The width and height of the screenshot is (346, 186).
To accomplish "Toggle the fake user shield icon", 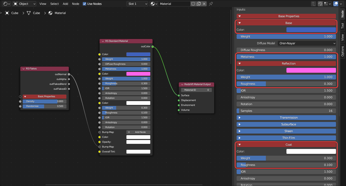I will 193,4.
